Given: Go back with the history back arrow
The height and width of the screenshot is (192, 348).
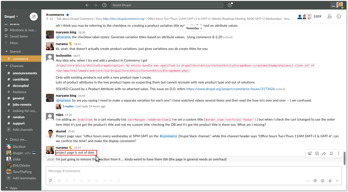Looking at the screenshot, I should coord(87,5).
